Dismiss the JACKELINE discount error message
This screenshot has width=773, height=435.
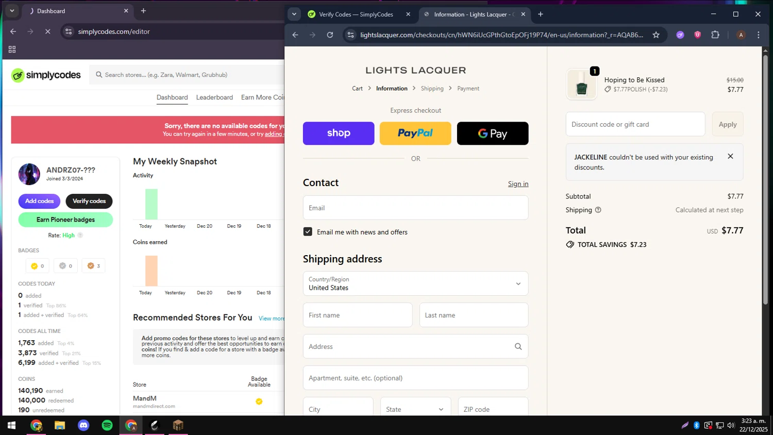pos(730,156)
